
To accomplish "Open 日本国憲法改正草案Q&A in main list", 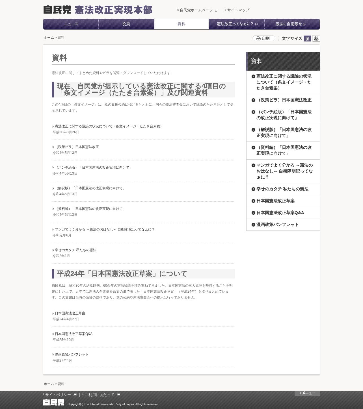I will pyautogui.click(x=74, y=334).
